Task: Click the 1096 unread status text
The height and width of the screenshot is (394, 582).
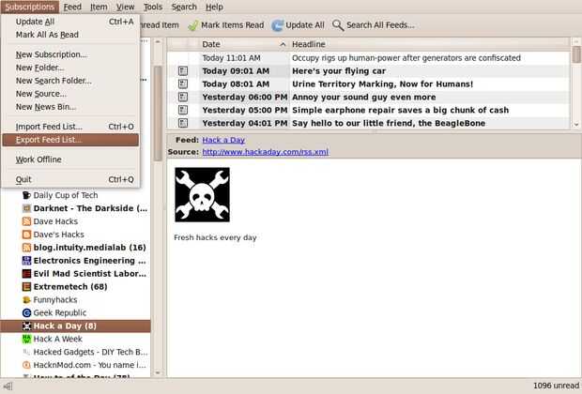Action: click(556, 386)
